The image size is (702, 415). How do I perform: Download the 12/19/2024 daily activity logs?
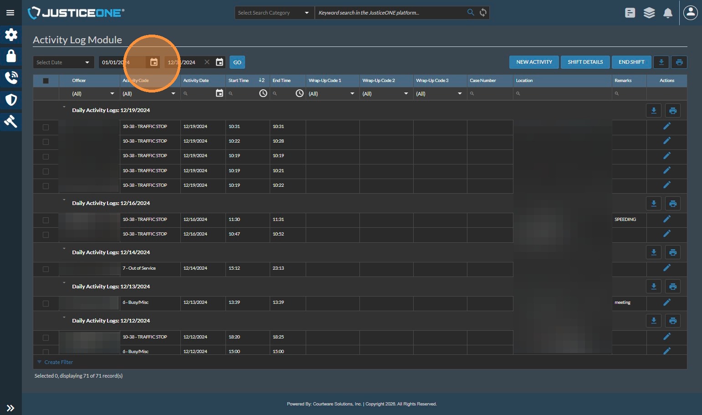tap(654, 111)
